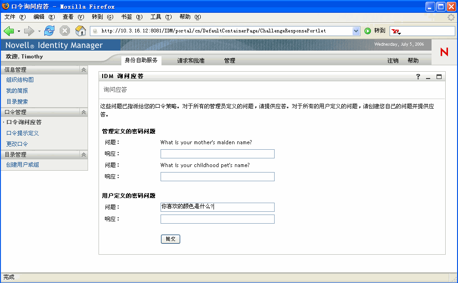Collapse the 信息管理 section
The height and width of the screenshot is (283, 458).
point(83,69)
